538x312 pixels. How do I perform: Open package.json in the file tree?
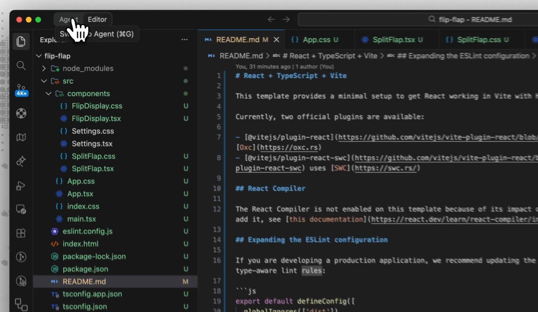85,269
